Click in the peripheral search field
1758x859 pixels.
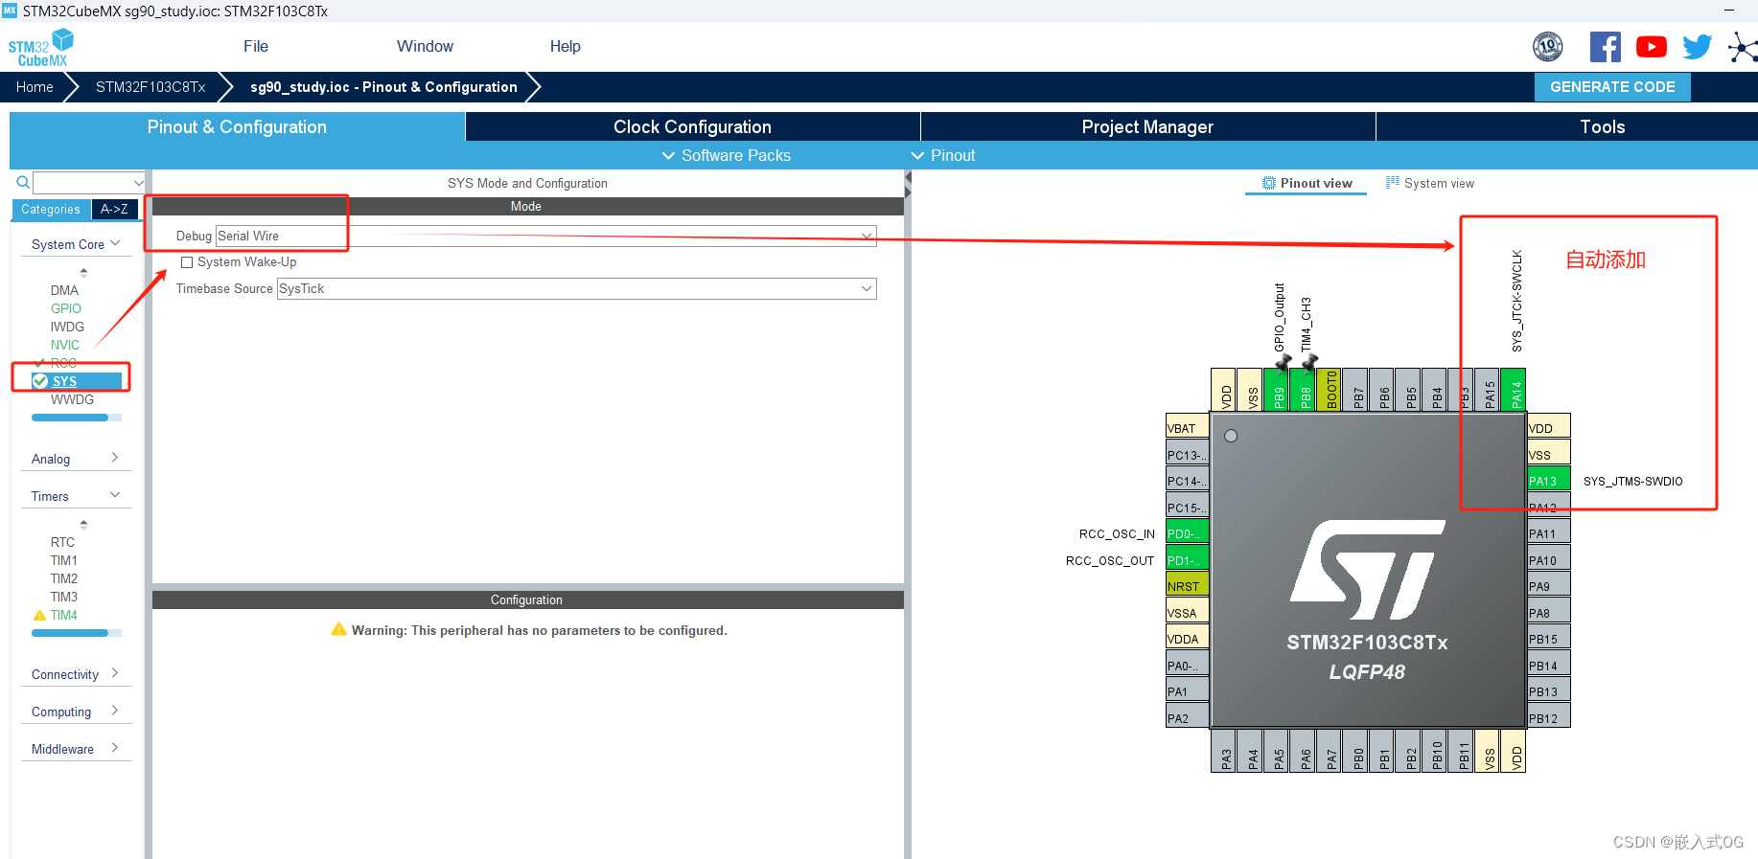[x=82, y=183]
